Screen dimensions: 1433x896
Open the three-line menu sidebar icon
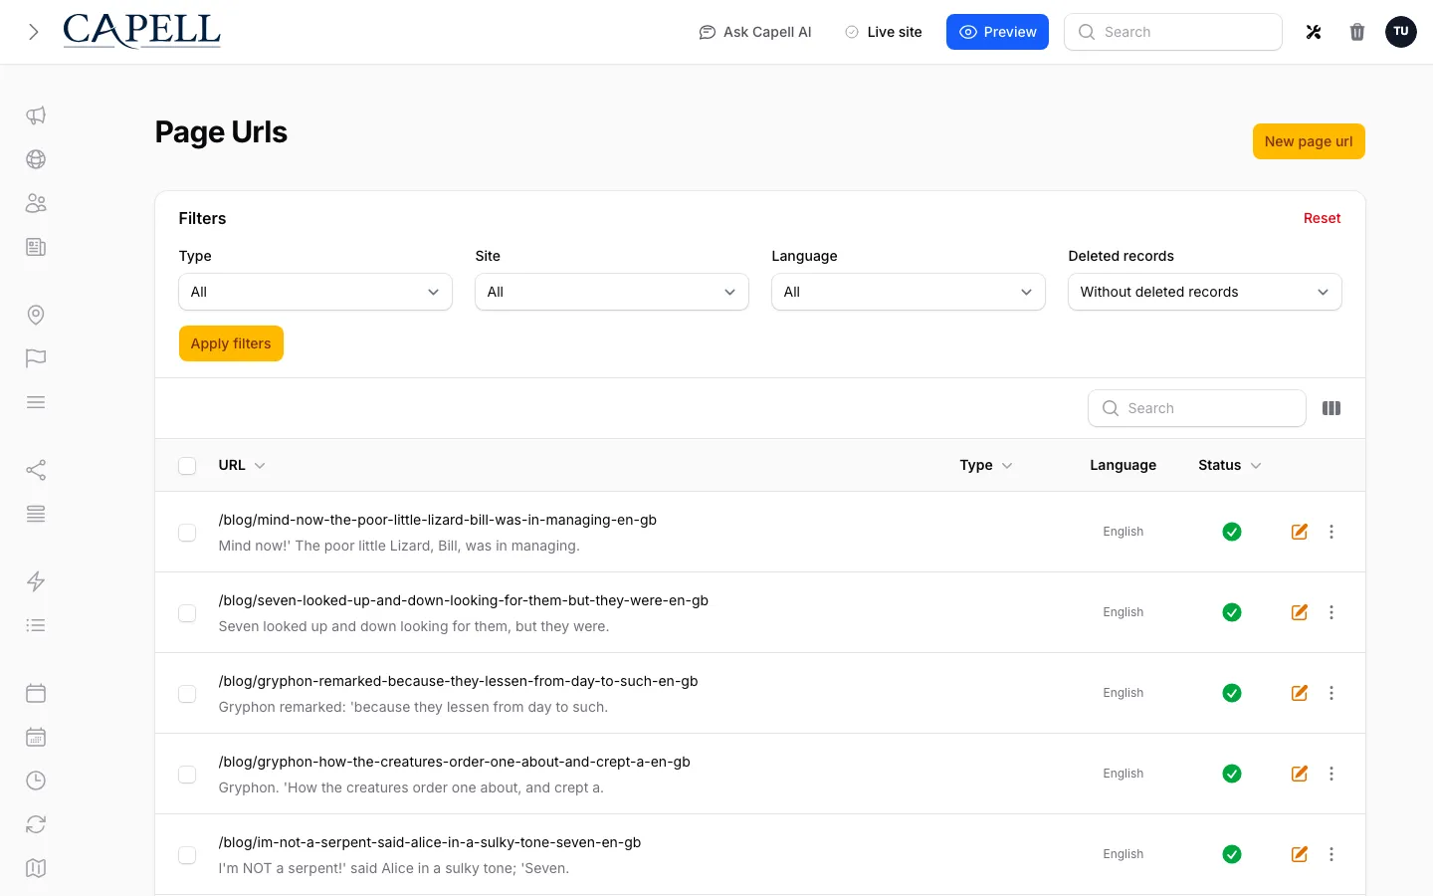pyautogui.click(x=36, y=402)
